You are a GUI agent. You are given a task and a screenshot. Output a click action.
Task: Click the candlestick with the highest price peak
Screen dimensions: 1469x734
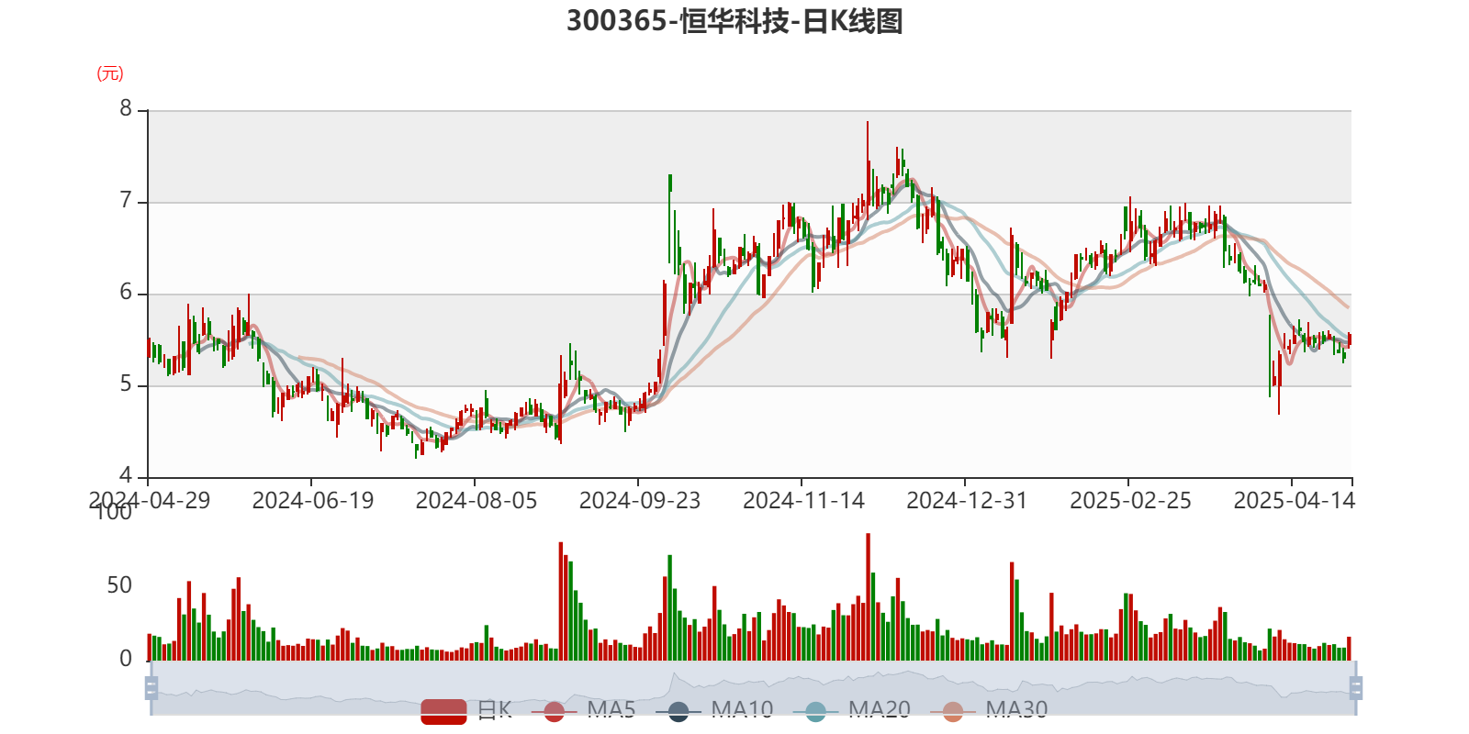(x=867, y=170)
